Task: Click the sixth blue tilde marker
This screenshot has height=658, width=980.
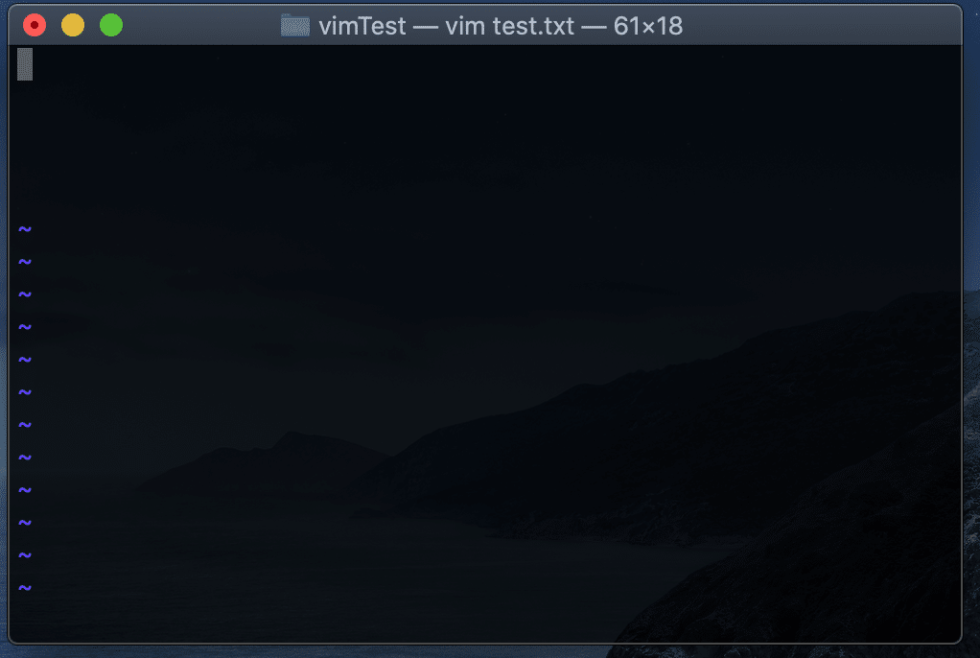Action: coord(25,392)
